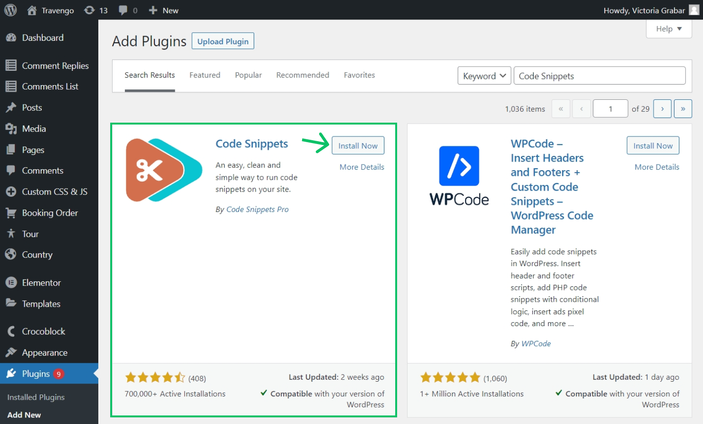Image resolution: width=703 pixels, height=424 pixels.
Task: Click the Comment Replies sidebar icon
Action: click(x=11, y=66)
